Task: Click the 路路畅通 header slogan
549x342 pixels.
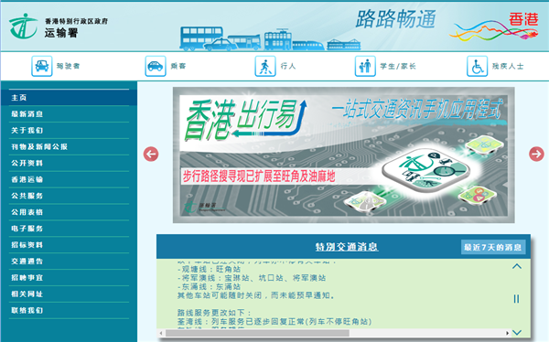Action: (x=396, y=19)
